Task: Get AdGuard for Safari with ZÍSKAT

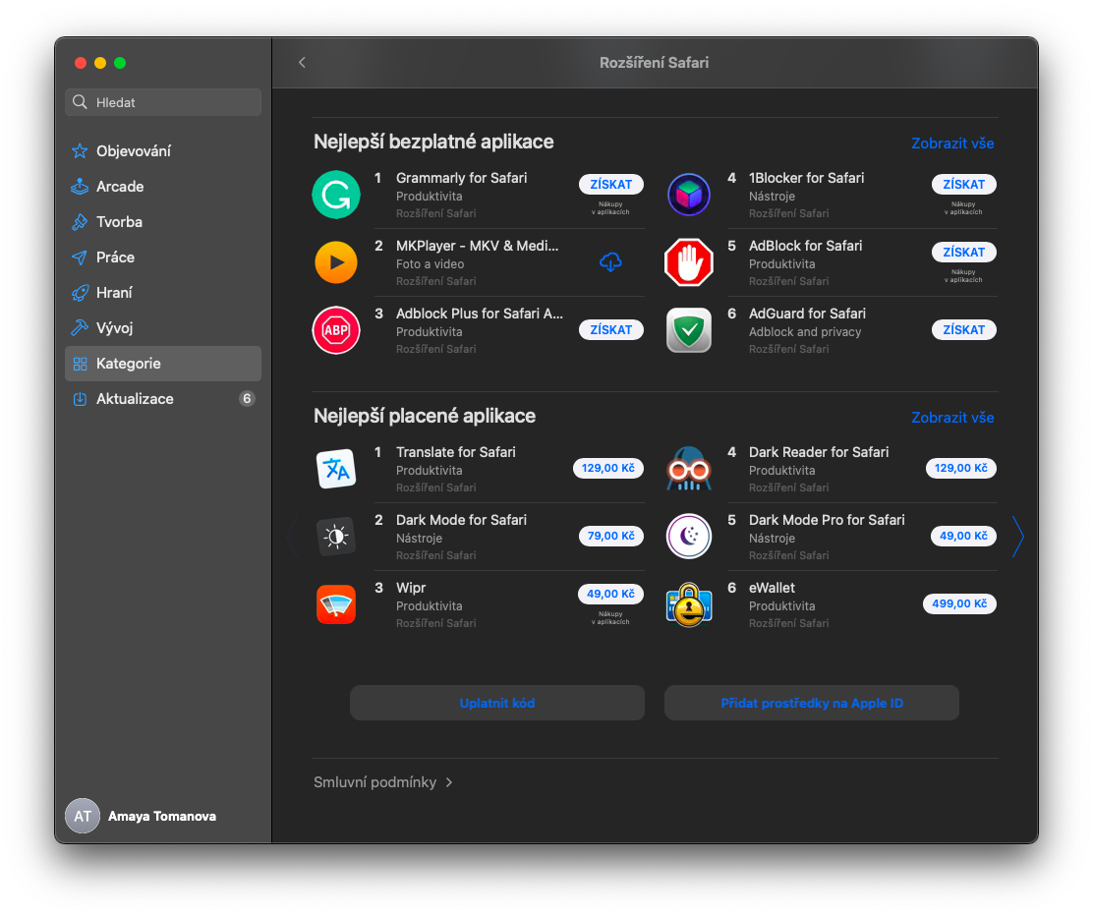Action: pos(963,329)
